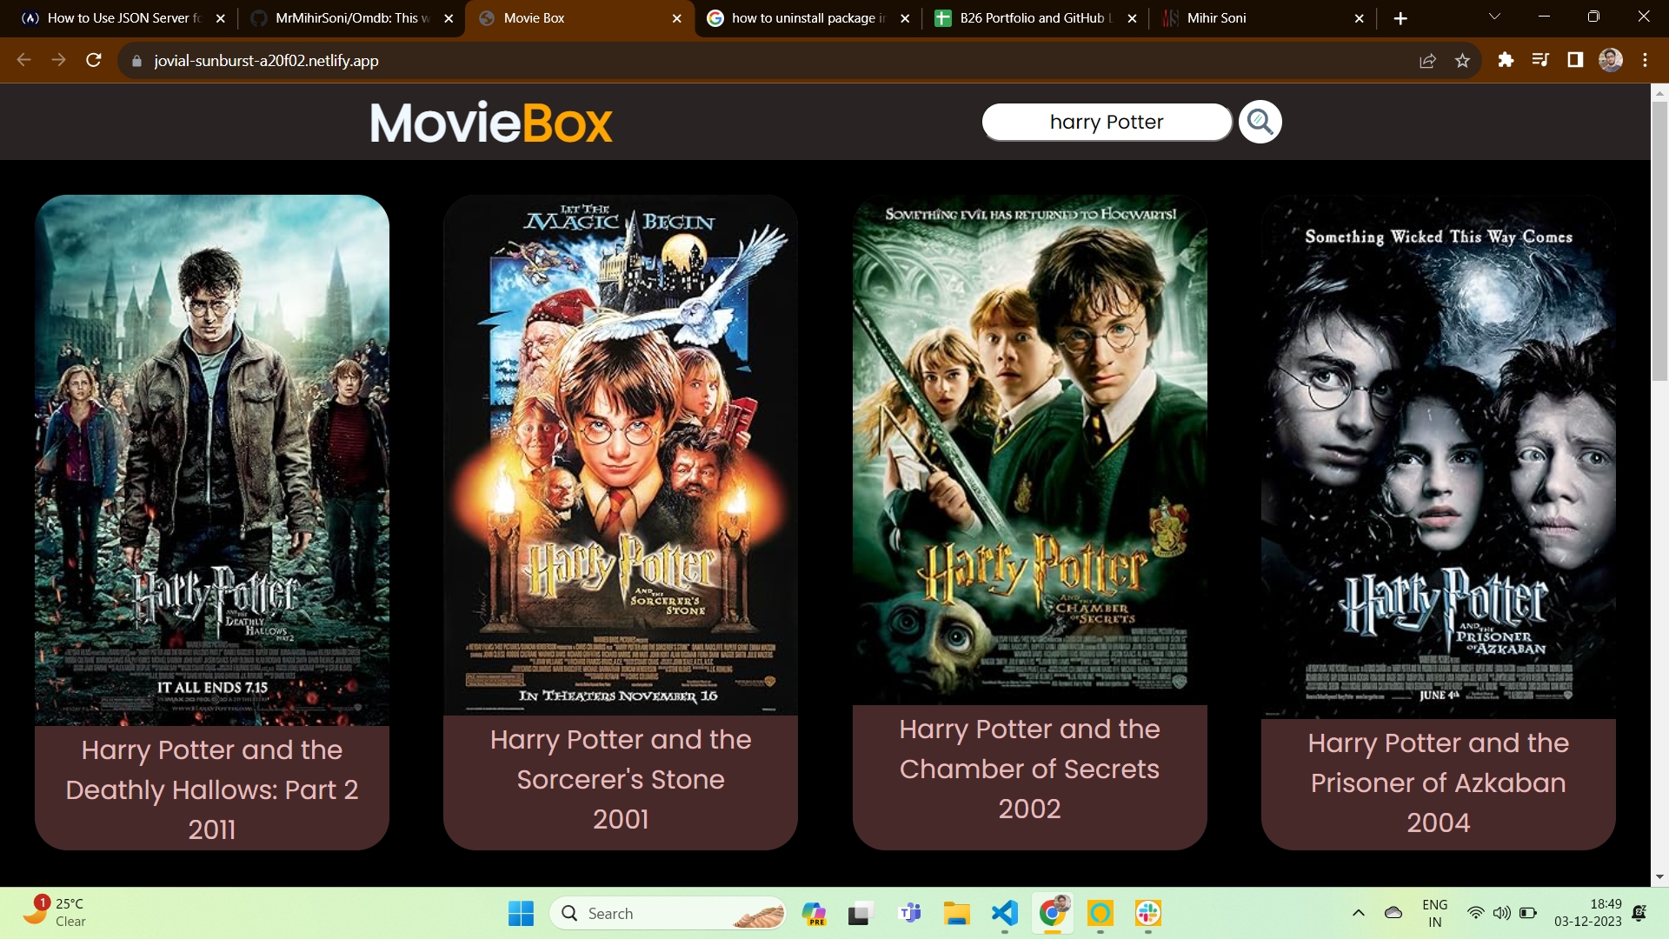The width and height of the screenshot is (1669, 939).
Task: Toggle the browser side panel
Action: pyautogui.click(x=1575, y=60)
